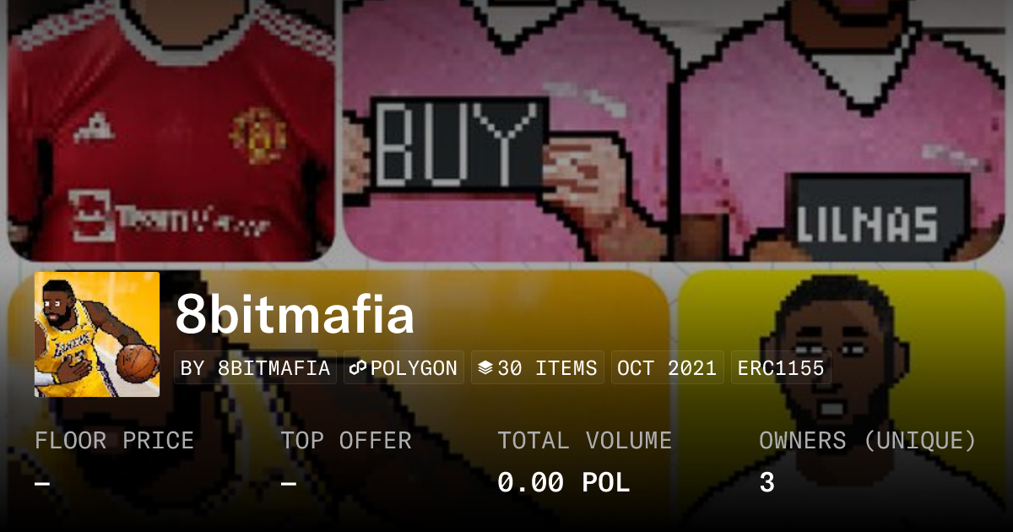Open the BY 8BITMAFIA creator badge

(256, 368)
